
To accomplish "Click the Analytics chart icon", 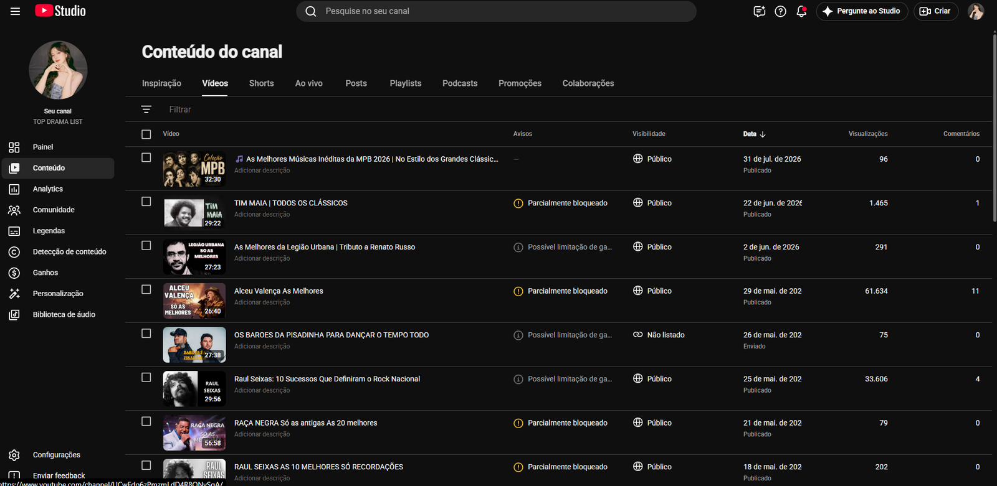I will click(x=14, y=189).
